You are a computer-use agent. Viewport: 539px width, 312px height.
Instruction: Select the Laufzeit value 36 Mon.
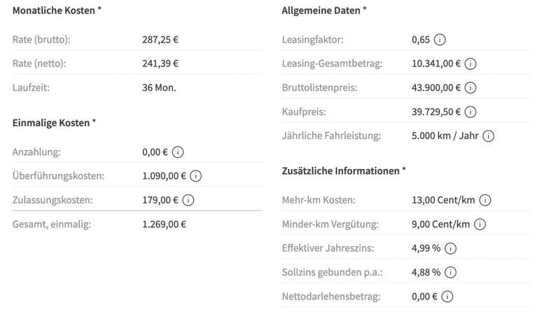(x=159, y=88)
